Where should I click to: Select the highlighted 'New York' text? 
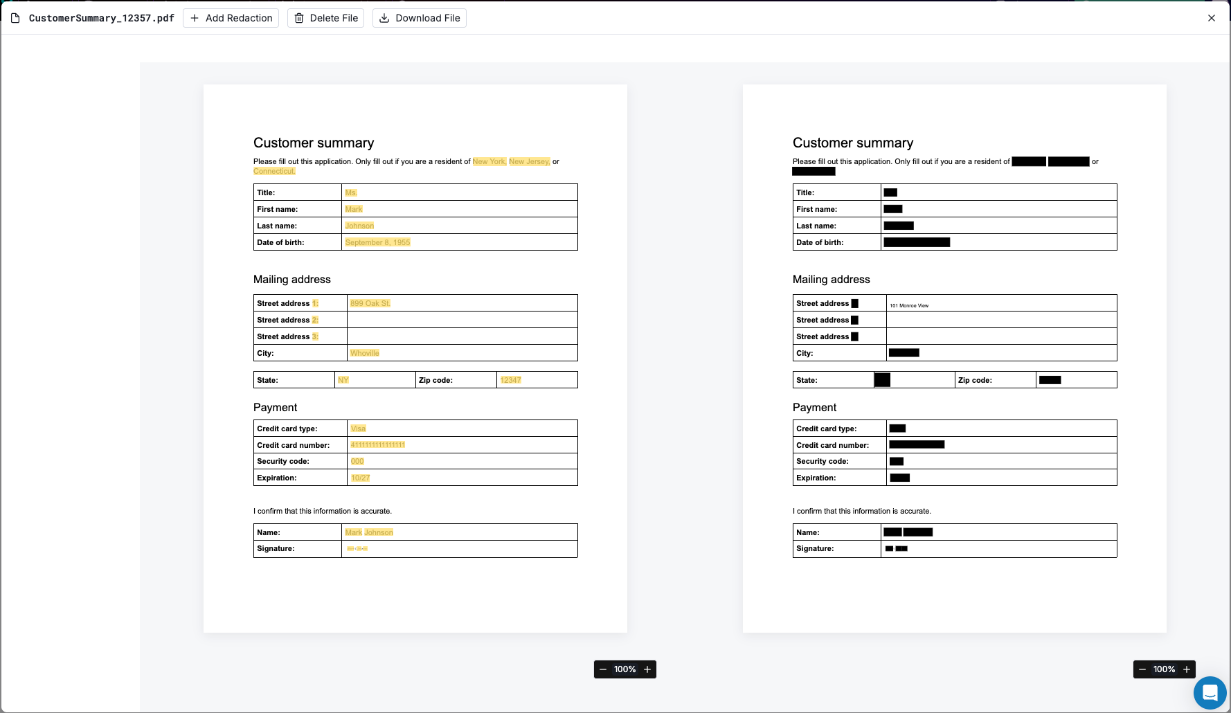489,161
